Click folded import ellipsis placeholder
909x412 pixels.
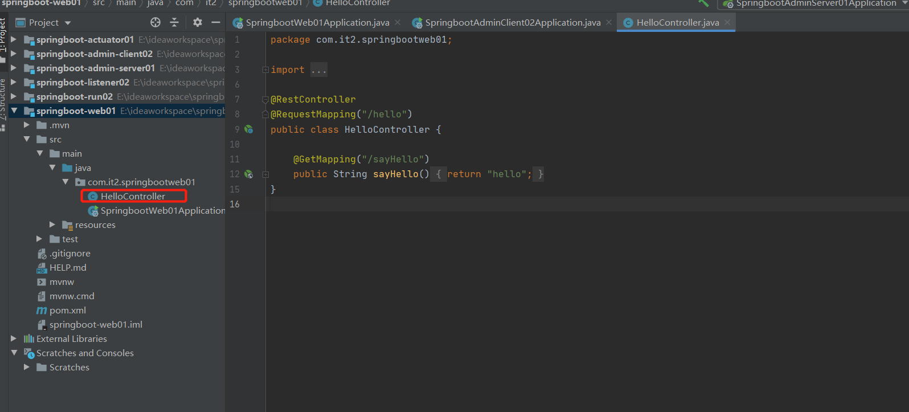tap(319, 70)
